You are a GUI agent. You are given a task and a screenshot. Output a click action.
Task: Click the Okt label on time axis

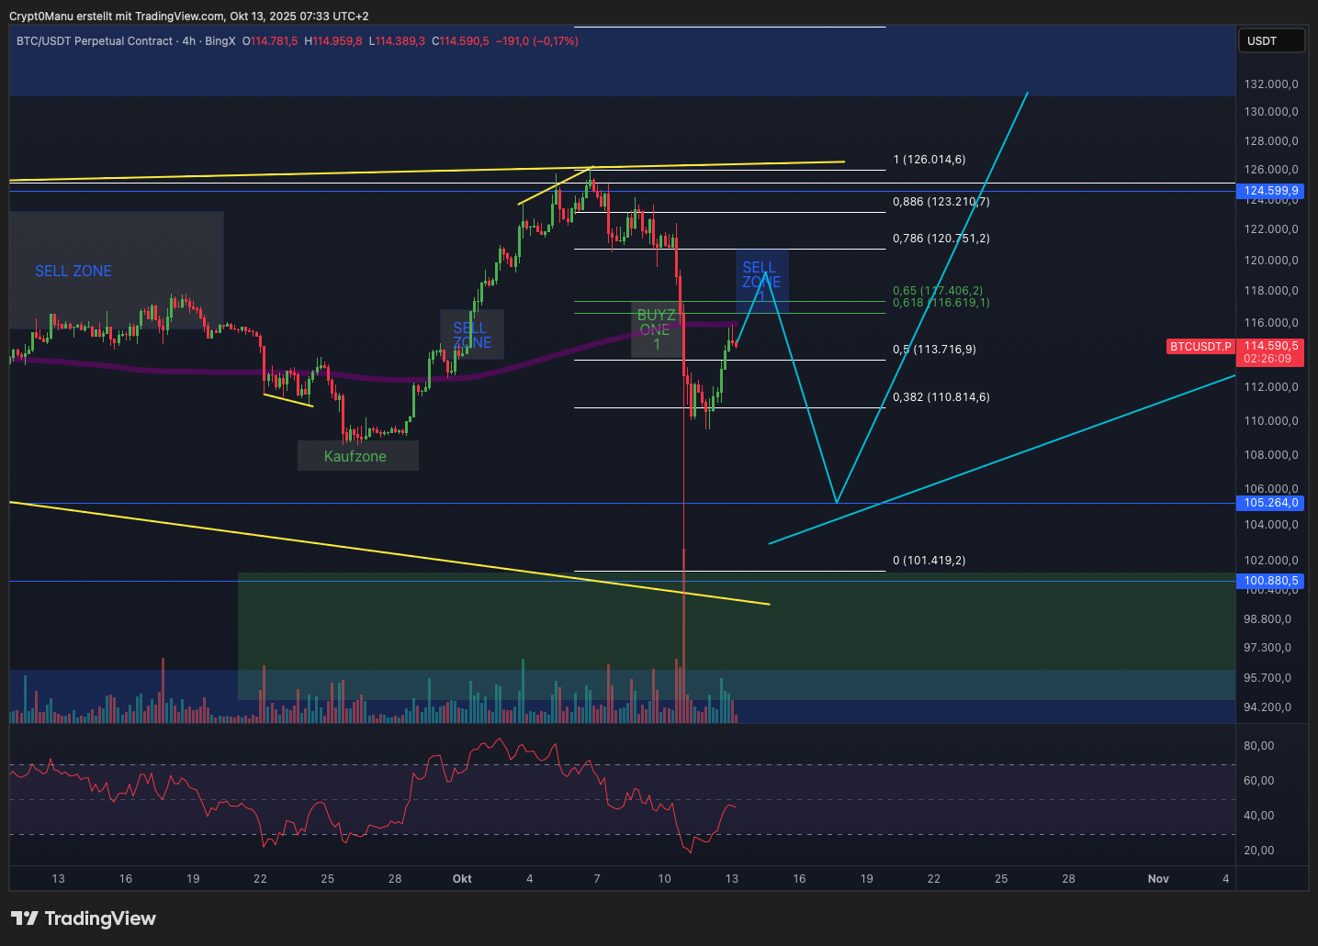(x=462, y=879)
